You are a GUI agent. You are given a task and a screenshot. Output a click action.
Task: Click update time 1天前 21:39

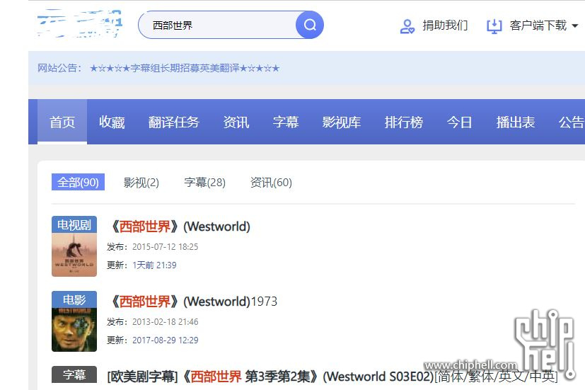(154, 265)
